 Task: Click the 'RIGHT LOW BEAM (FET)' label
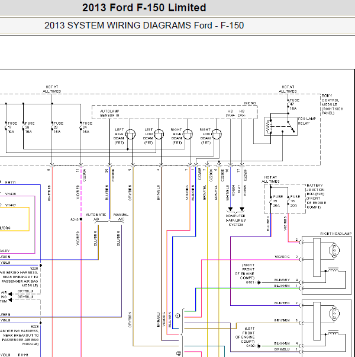tap(205, 136)
